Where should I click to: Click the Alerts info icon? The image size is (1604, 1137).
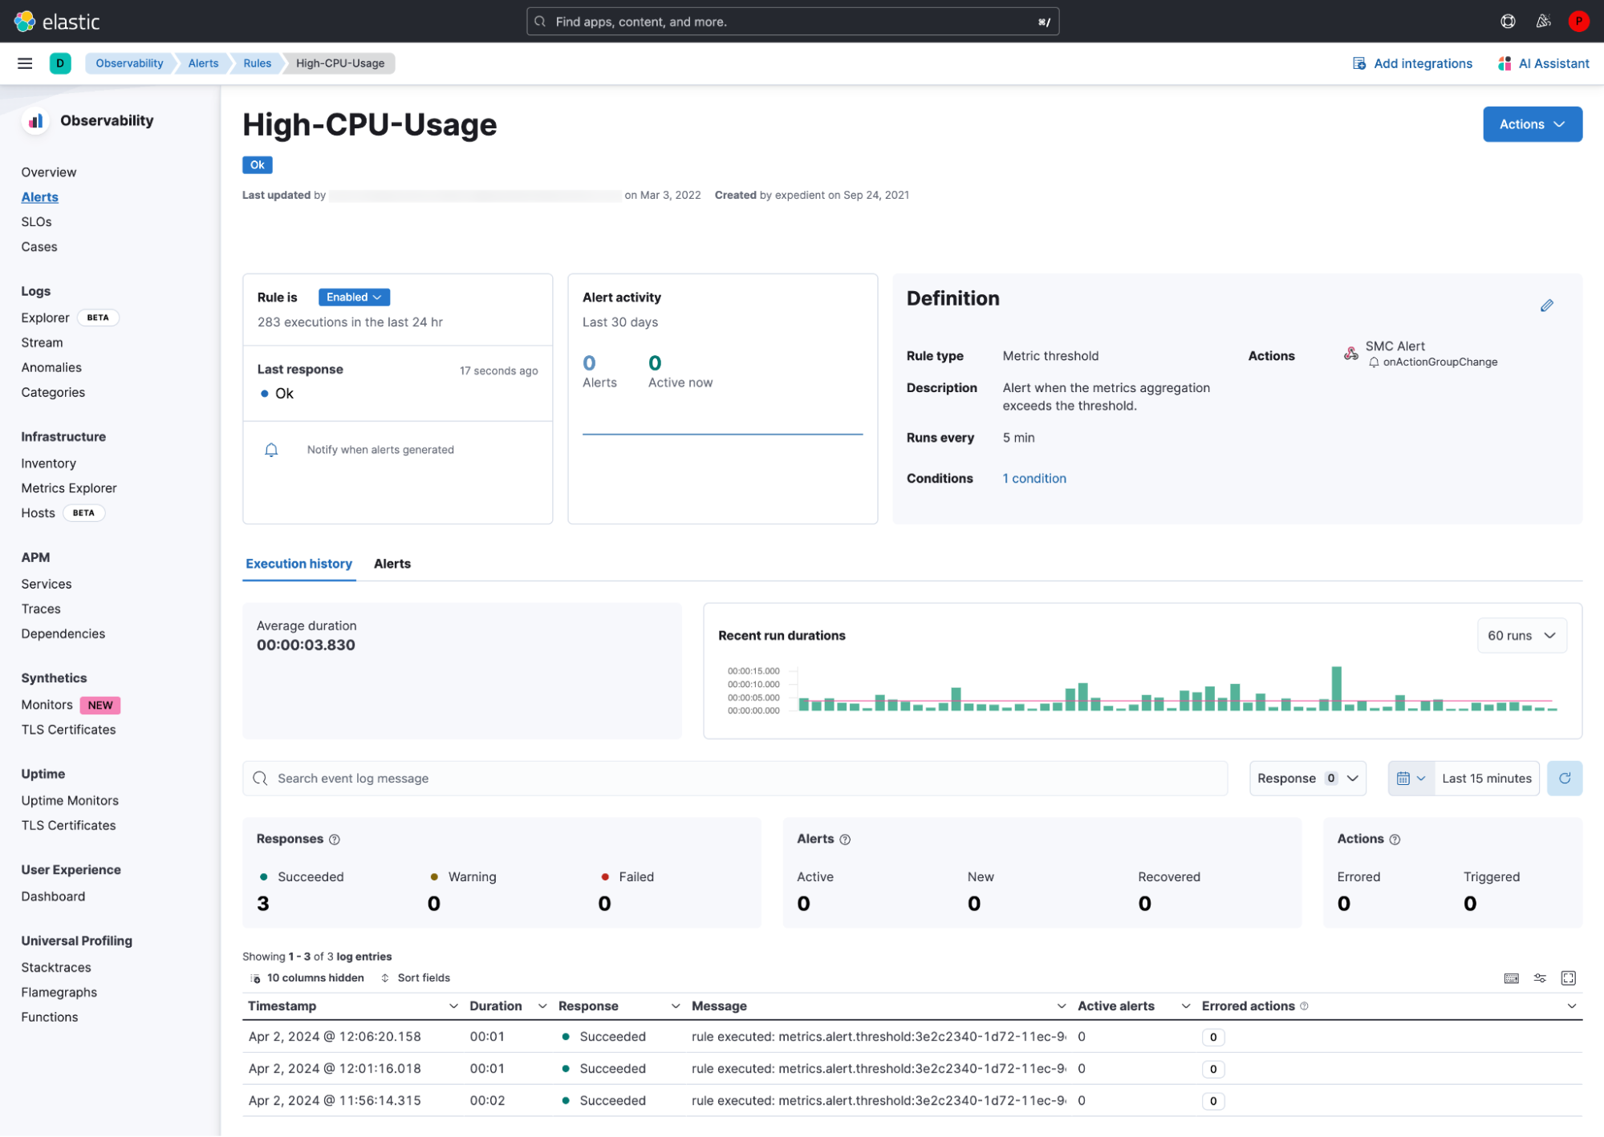845,840
